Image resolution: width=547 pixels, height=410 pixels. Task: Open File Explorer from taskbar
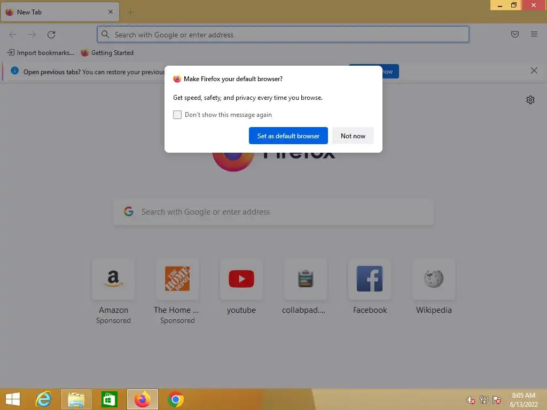[x=76, y=399]
